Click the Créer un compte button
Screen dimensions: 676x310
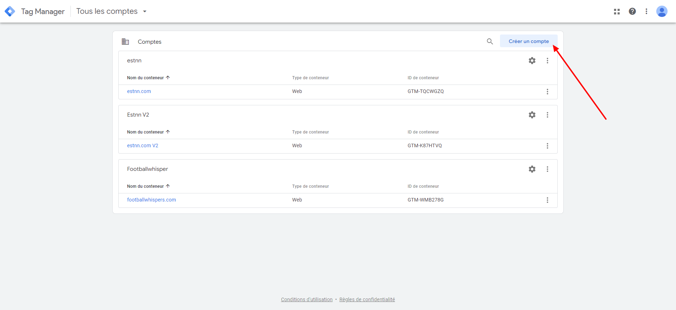(x=528, y=41)
